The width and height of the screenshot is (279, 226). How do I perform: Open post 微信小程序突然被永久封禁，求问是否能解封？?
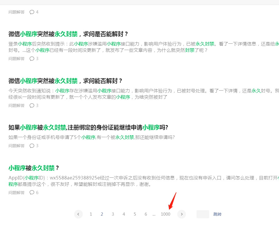coord(68,34)
